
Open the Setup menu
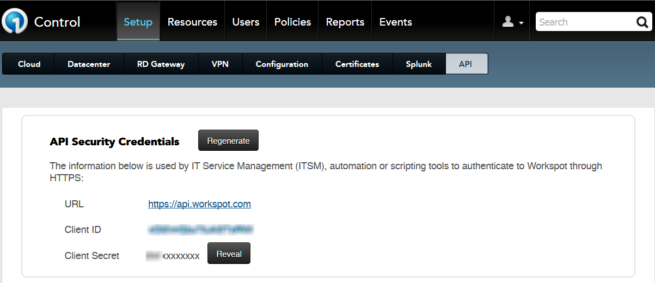coord(138,22)
